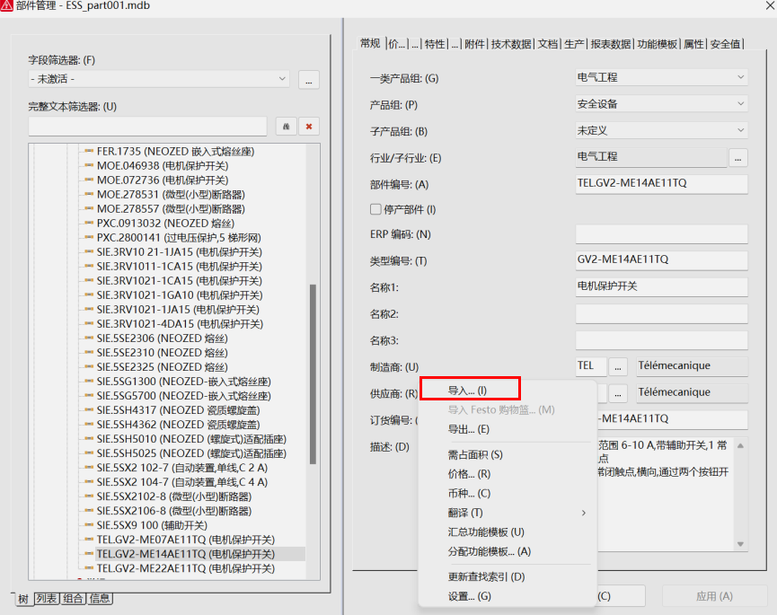Switch to the 列表 tab at bottom left
The height and width of the screenshot is (615, 777).
[47, 599]
